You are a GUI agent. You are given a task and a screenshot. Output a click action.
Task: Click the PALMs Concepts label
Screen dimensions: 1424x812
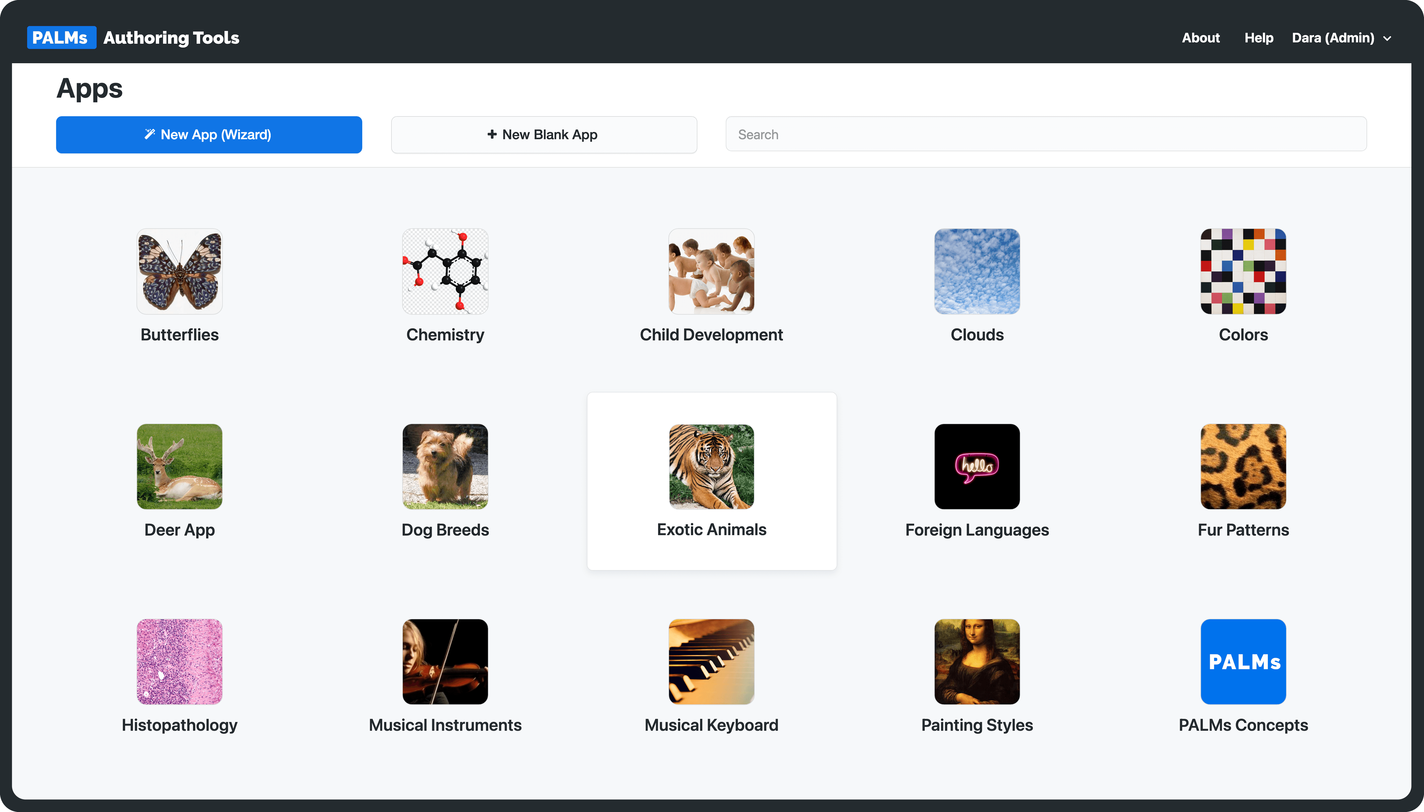click(1243, 725)
